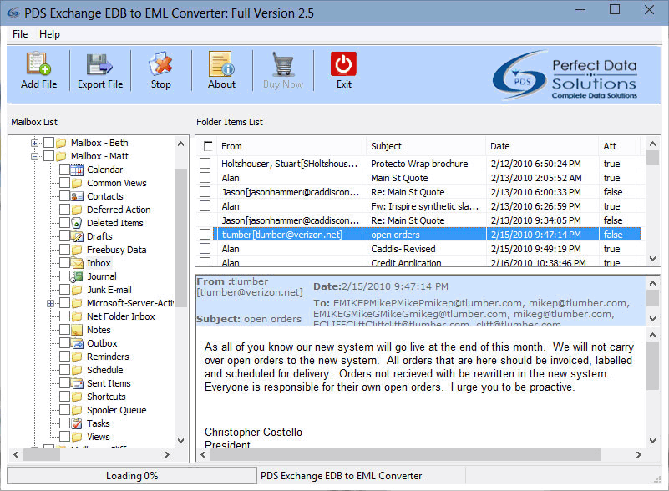Click the Reminders folder icon
The image size is (669, 491).
click(x=77, y=357)
